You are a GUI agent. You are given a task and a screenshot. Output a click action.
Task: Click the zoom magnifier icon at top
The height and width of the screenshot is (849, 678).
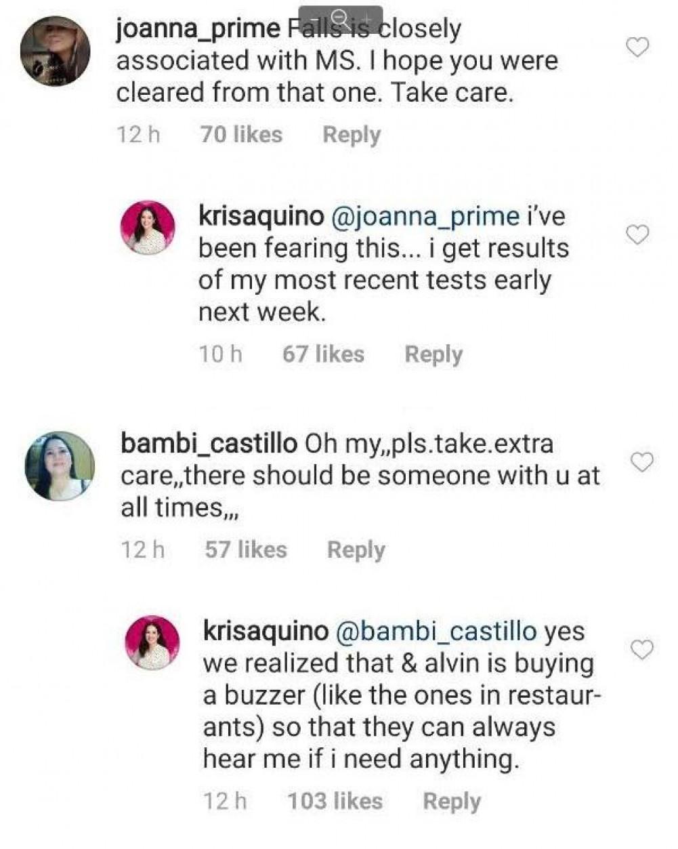(x=341, y=18)
